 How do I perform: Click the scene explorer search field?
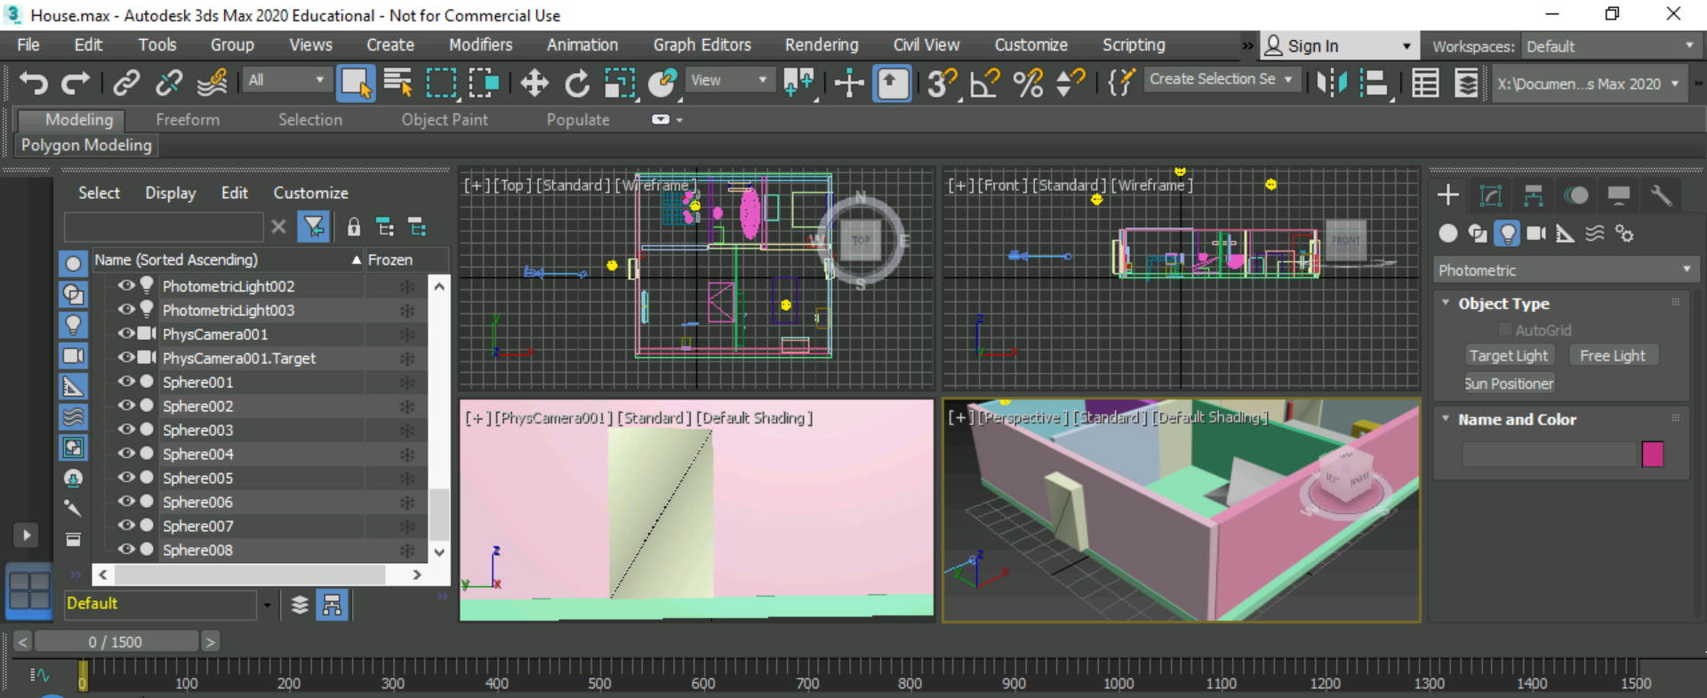coord(164,227)
